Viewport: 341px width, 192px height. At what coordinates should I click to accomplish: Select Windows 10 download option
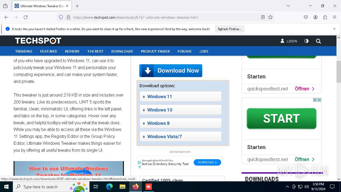tap(181, 110)
